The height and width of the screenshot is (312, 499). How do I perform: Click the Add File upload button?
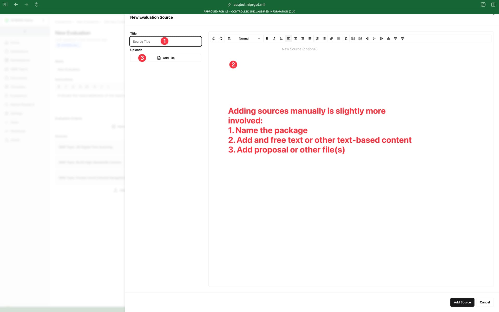tap(166, 58)
